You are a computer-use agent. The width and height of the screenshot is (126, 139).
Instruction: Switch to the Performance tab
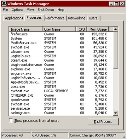tap(55, 18)
